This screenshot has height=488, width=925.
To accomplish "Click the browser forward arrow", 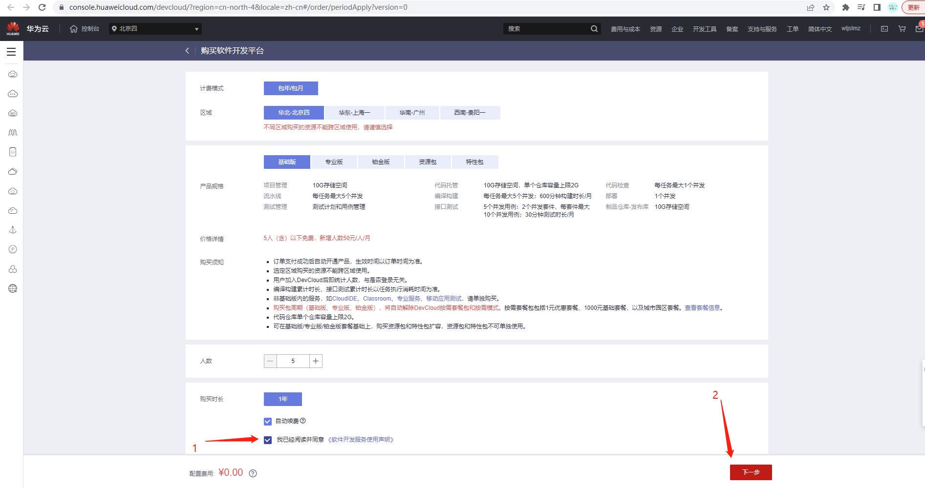I will [26, 7].
